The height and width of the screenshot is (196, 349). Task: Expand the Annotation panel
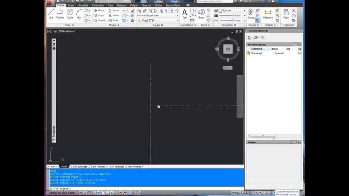tap(188, 25)
